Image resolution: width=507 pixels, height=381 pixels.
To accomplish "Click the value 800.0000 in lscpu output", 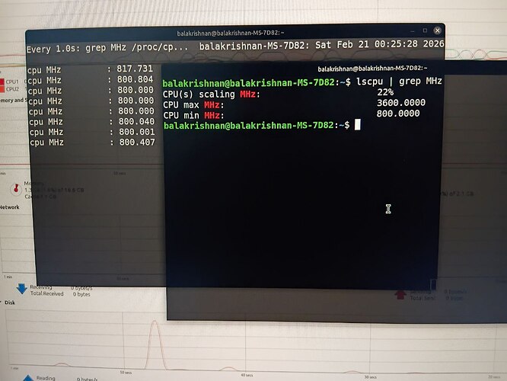I will [398, 114].
